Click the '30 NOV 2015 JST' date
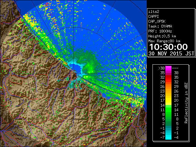Screen dimensions: 196x147 (x=171, y=54)
